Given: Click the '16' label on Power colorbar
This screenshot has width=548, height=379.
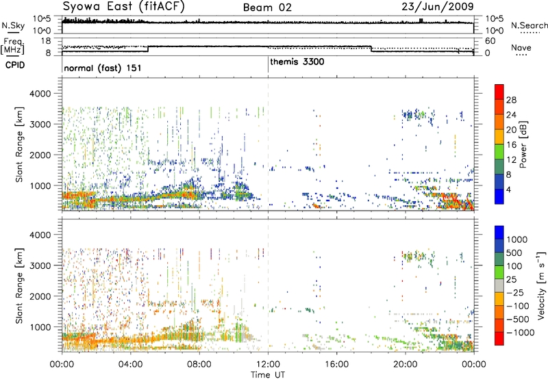Looking at the screenshot, I should tap(511, 145).
